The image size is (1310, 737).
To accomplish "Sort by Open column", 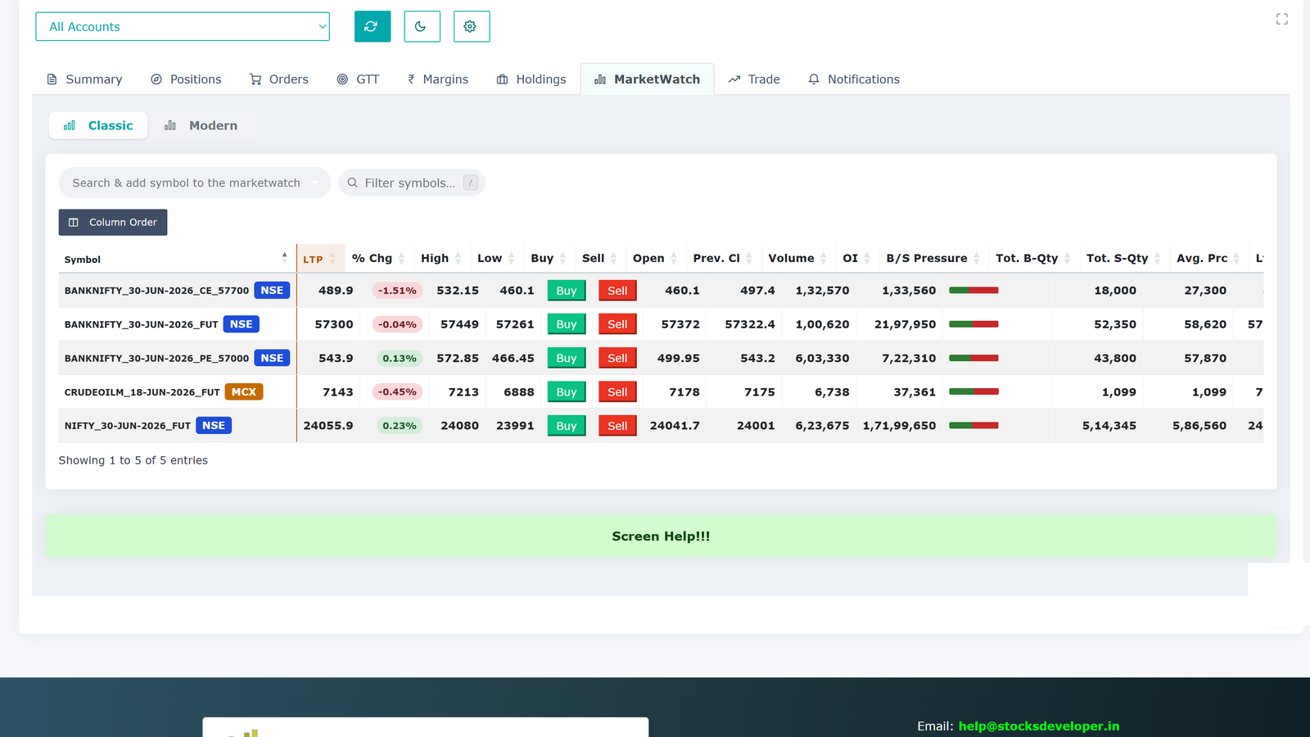I will coord(656,258).
